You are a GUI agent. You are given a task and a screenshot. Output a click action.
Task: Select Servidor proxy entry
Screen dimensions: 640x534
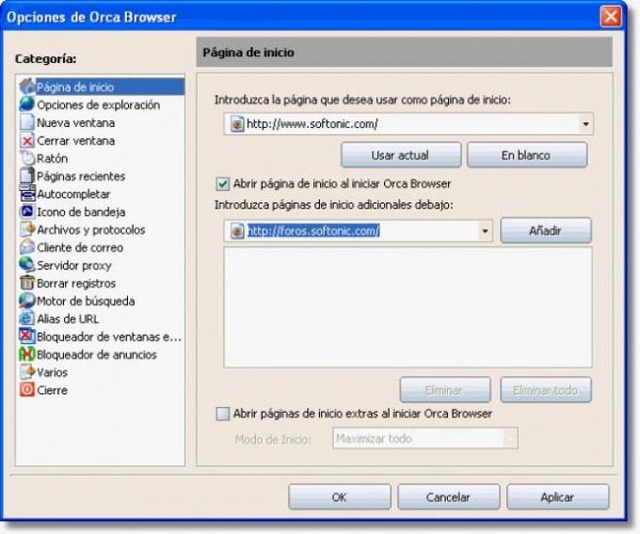click(74, 265)
